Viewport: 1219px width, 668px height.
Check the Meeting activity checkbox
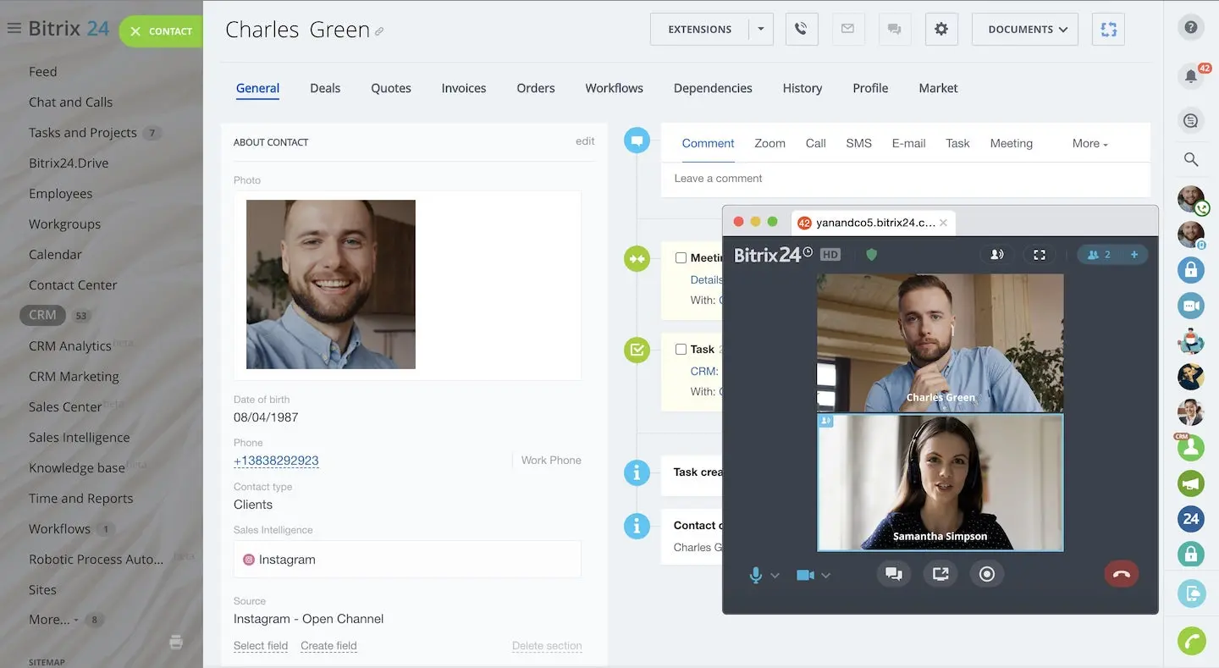[x=681, y=258]
